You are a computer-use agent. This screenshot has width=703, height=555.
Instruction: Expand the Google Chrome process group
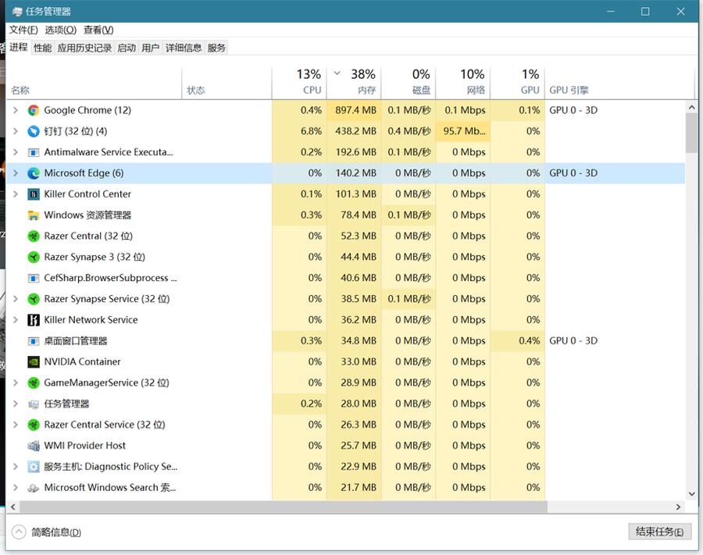tap(14, 110)
